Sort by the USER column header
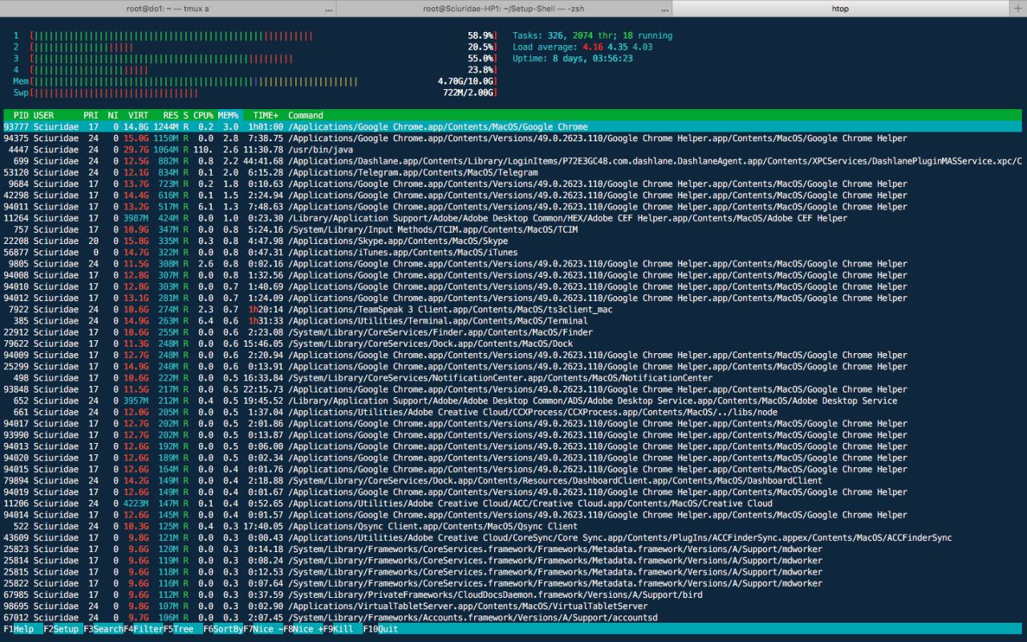Viewport: 1027px width, 642px height. coord(43,116)
